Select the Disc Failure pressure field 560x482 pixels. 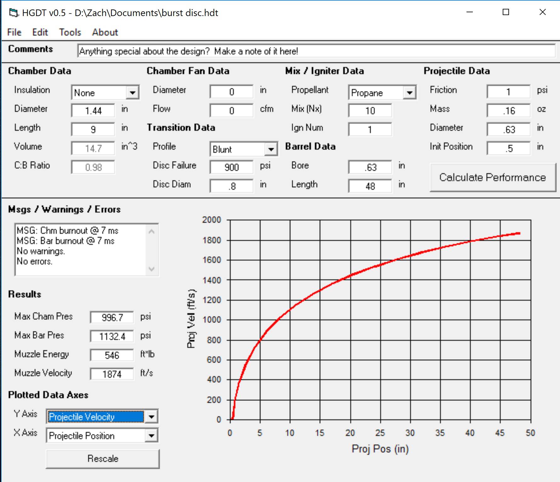pyautogui.click(x=231, y=167)
